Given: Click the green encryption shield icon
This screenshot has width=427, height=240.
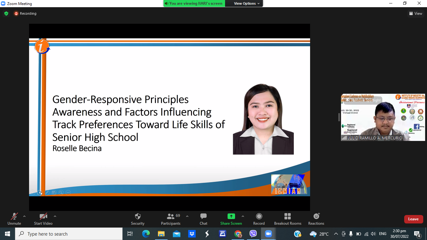Looking at the screenshot, I should click(x=6, y=13).
